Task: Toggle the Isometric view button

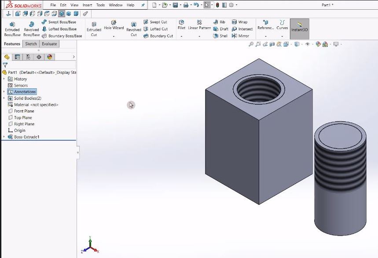Action: 62,14
